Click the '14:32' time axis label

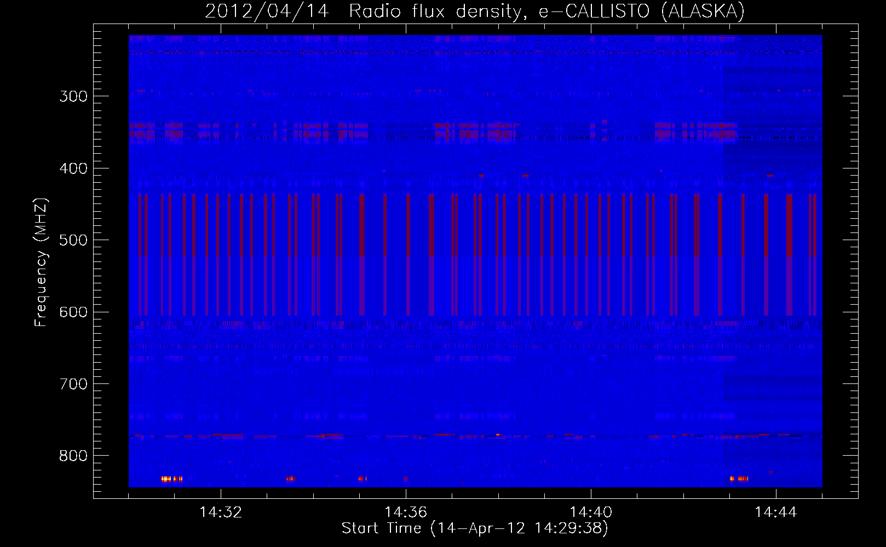pyautogui.click(x=221, y=512)
